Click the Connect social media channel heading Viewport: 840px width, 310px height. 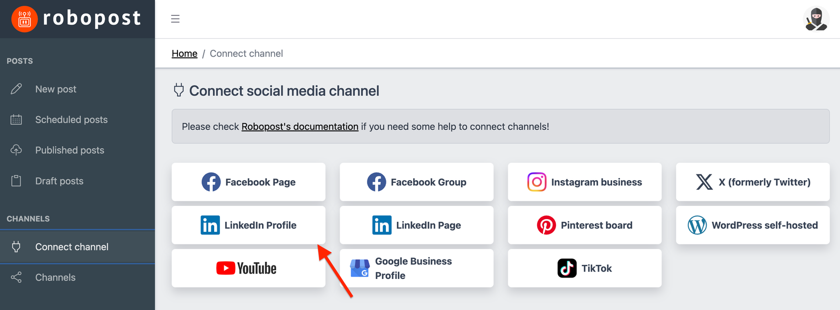click(x=284, y=91)
